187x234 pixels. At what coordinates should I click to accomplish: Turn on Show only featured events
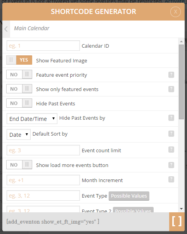tap(19, 89)
